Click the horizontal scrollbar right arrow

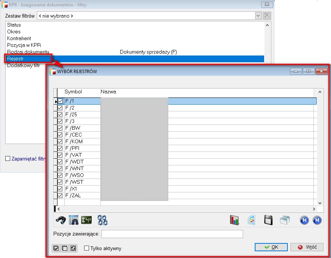tap(314, 209)
